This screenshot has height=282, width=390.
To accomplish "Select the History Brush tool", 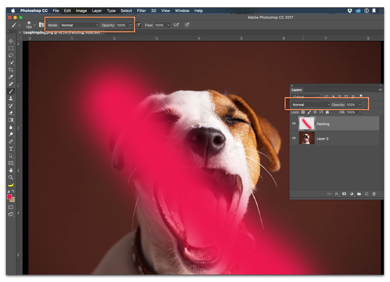I will 11,106.
